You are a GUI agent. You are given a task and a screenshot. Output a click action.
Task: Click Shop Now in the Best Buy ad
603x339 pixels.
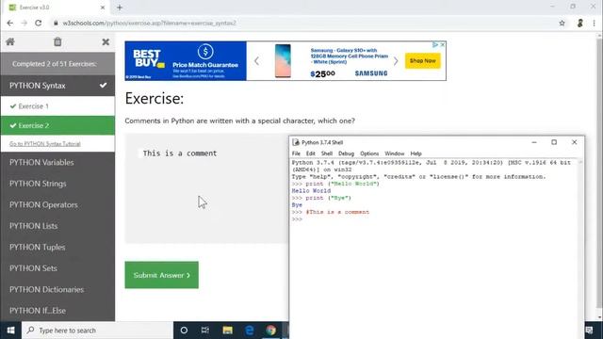tap(423, 60)
